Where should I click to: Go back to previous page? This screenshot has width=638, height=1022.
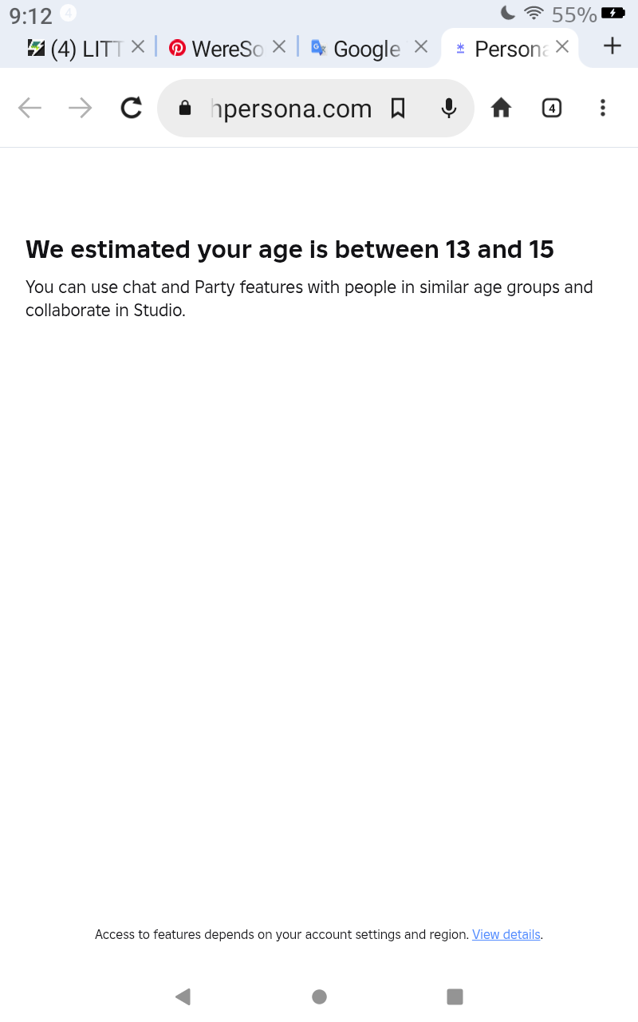coord(30,108)
